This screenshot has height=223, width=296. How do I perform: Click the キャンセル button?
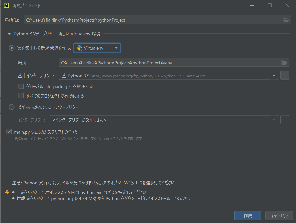279,216
